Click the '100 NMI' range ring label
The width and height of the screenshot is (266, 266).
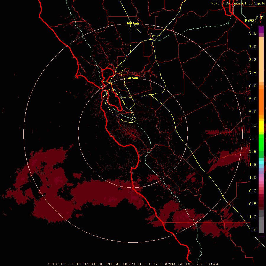[133, 23]
